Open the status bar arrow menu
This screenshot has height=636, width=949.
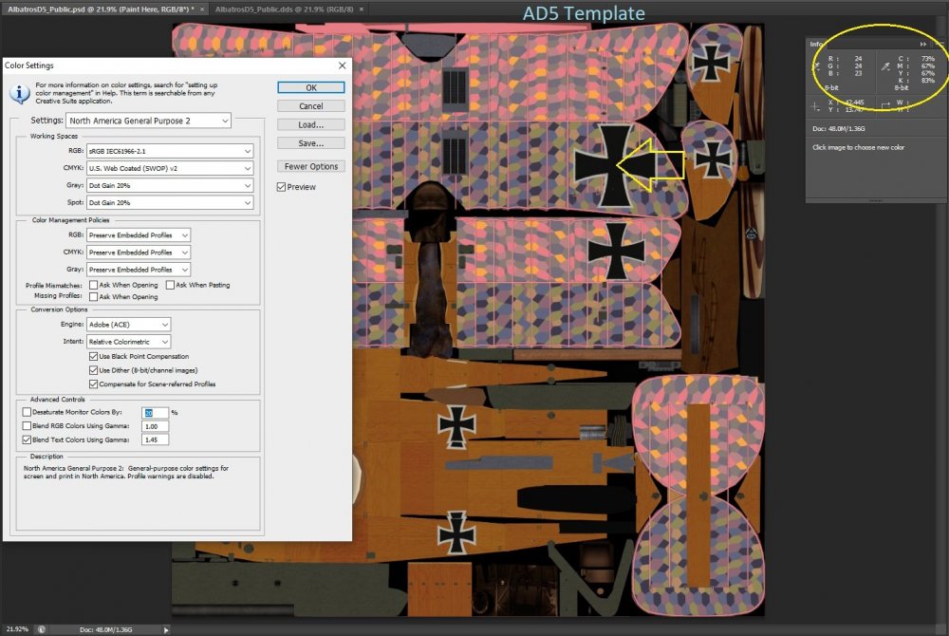[x=166, y=629]
